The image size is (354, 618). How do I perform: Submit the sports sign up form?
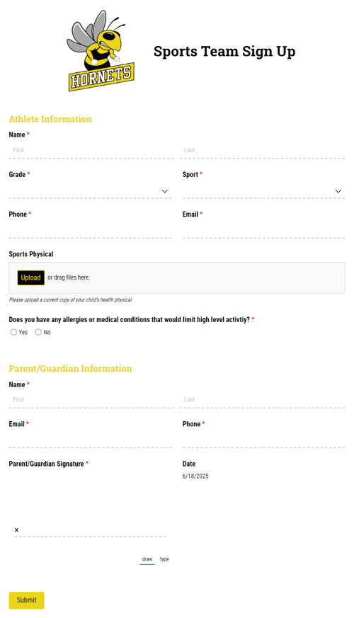click(26, 600)
